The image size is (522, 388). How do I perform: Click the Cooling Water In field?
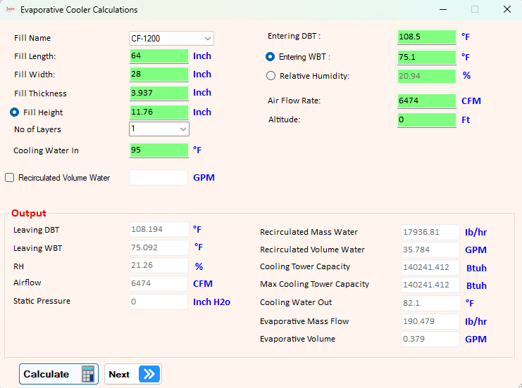pyautogui.click(x=159, y=150)
